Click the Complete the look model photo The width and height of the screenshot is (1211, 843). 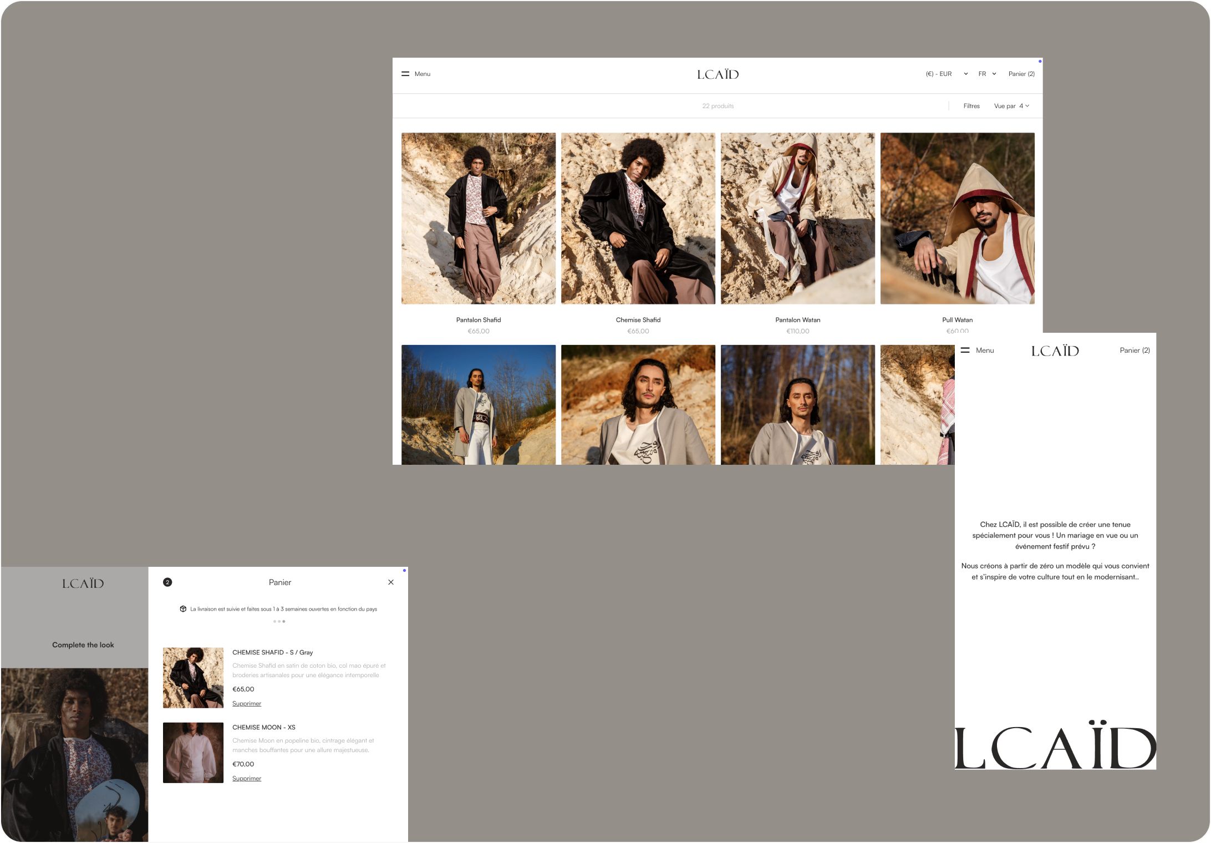pyautogui.click(x=75, y=755)
